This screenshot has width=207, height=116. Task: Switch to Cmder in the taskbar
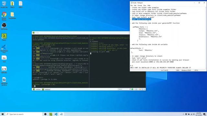(51, 114)
